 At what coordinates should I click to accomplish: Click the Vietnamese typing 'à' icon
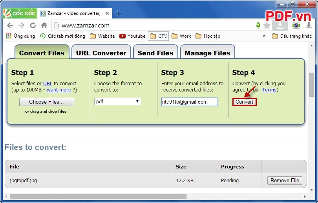coord(258,25)
